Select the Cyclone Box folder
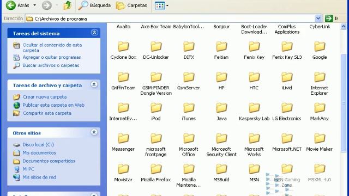The height and width of the screenshot is (196, 349). tap(123, 51)
